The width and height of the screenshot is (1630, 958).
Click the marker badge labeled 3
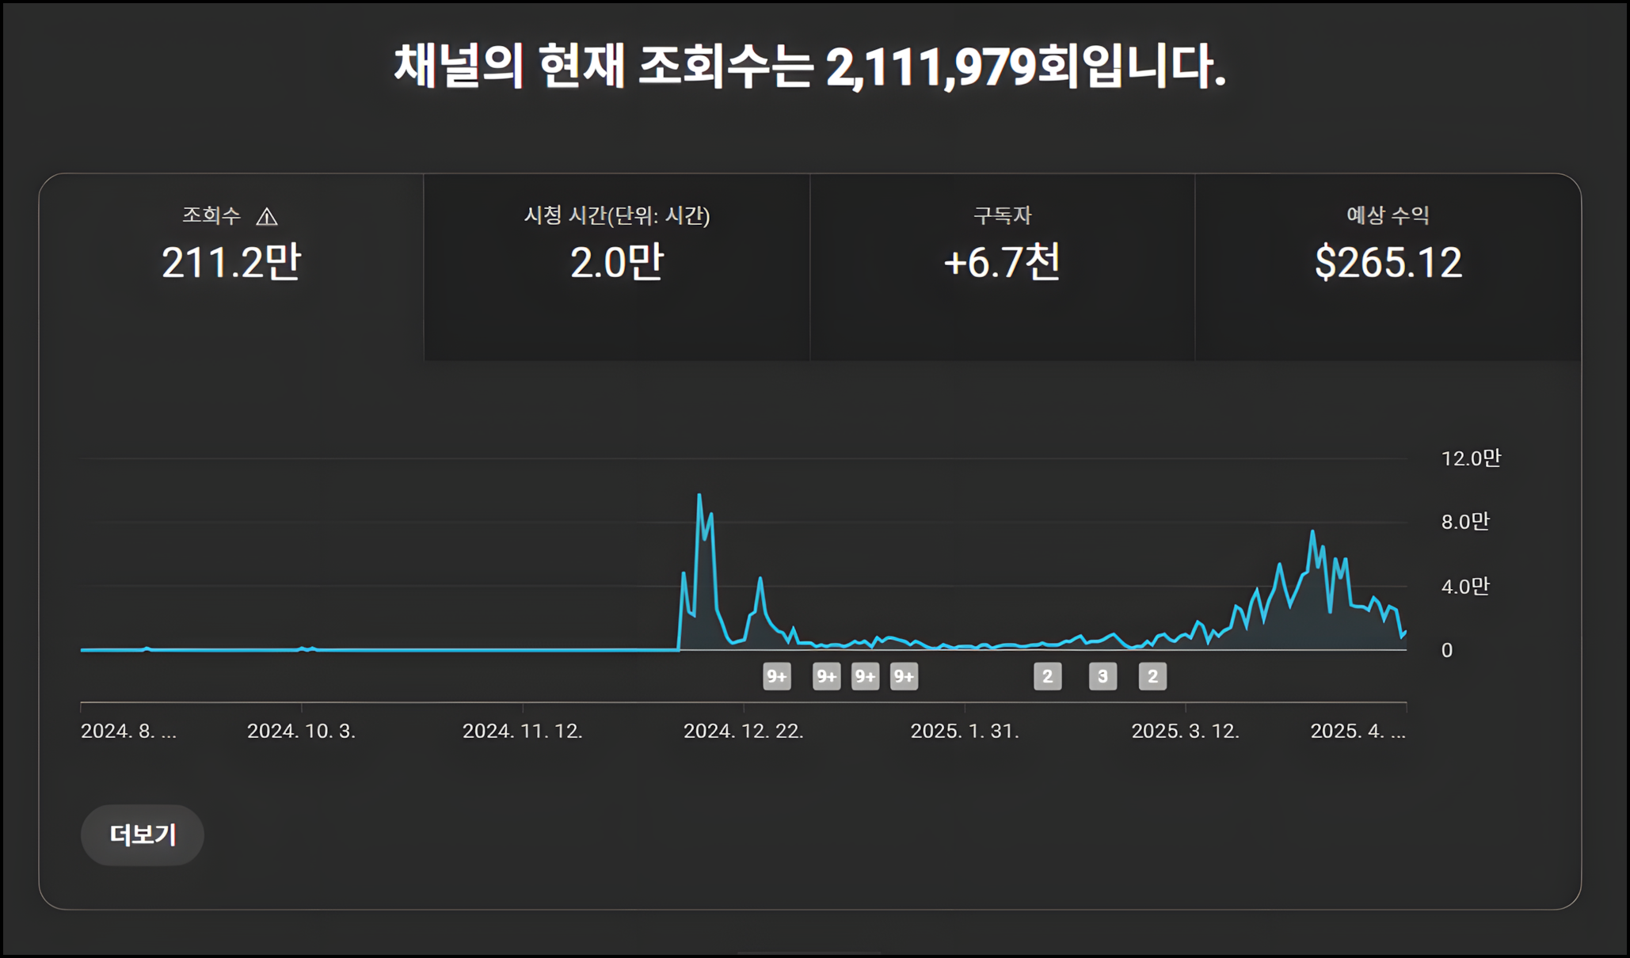1103,676
